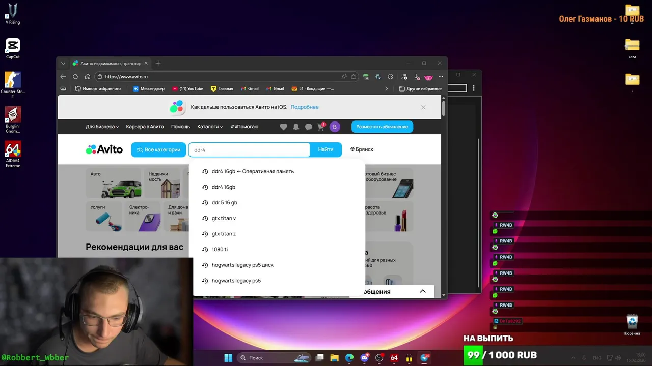Image resolution: width=652 pixels, height=366 pixels.
Task: Open Другое избранное bookmarks folder
Action: (x=420, y=88)
